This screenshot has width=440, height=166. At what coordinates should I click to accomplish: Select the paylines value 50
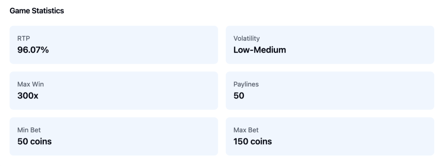[239, 96]
